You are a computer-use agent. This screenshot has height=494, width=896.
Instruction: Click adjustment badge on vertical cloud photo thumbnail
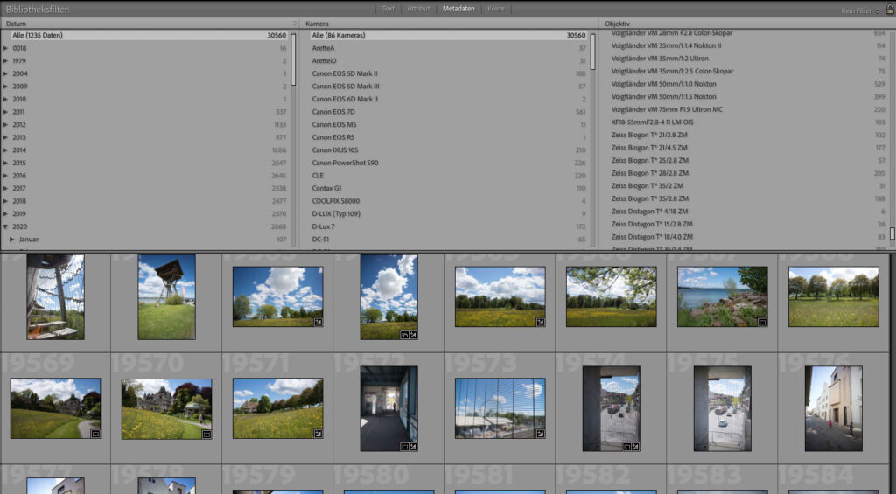pyautogui.click(x=413, y=335)
